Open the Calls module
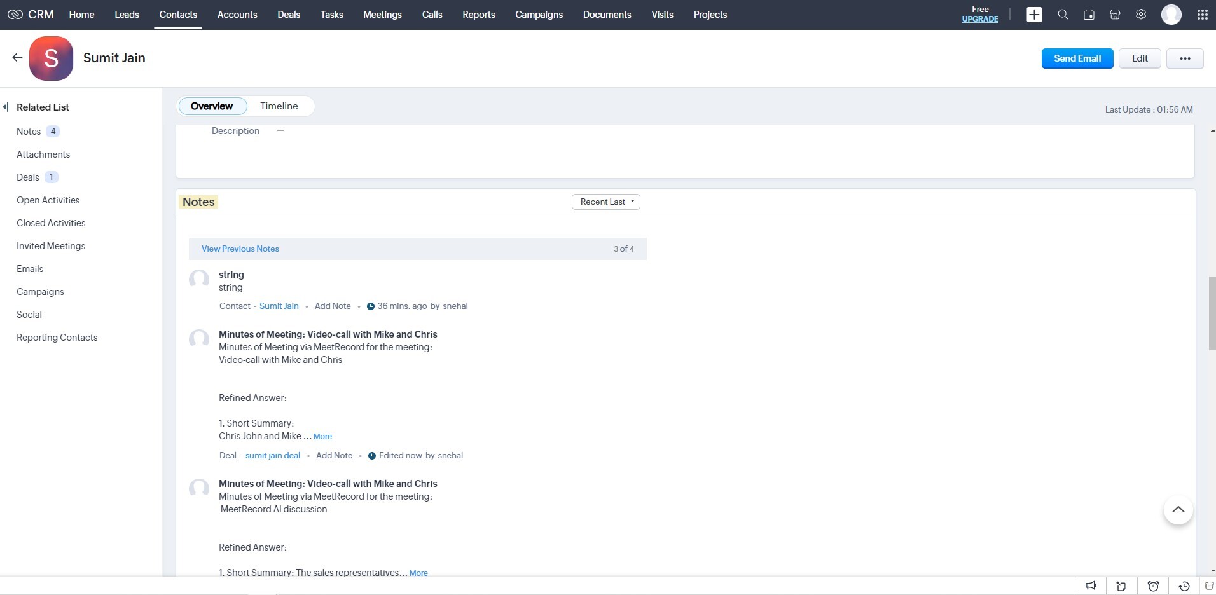 pyautogui.click(x=432, y=15)
